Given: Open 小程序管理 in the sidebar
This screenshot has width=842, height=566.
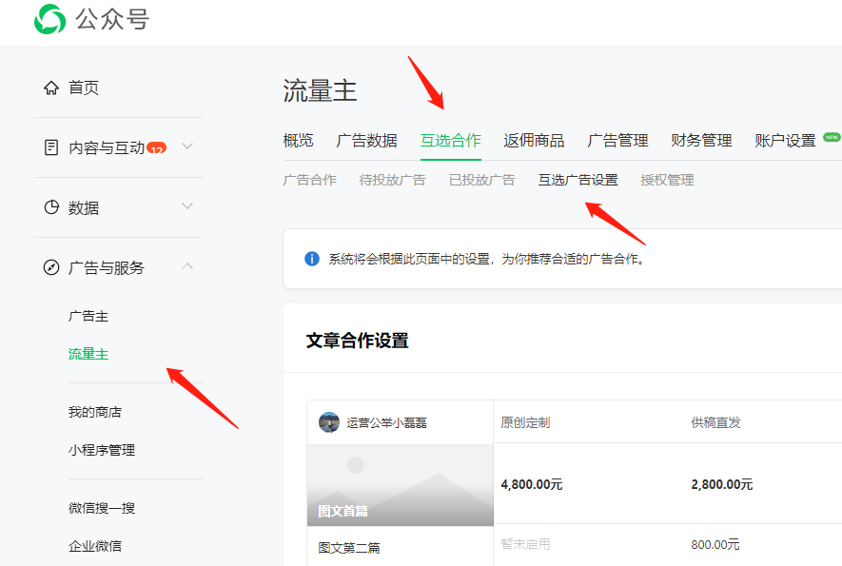Looking at the screenshot, I should pyautogui.click(x=102, y=450).
